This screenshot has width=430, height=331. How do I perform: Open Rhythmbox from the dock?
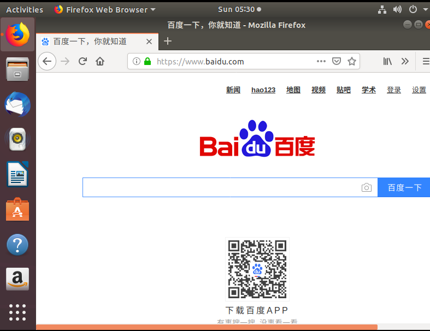(17, 139)
